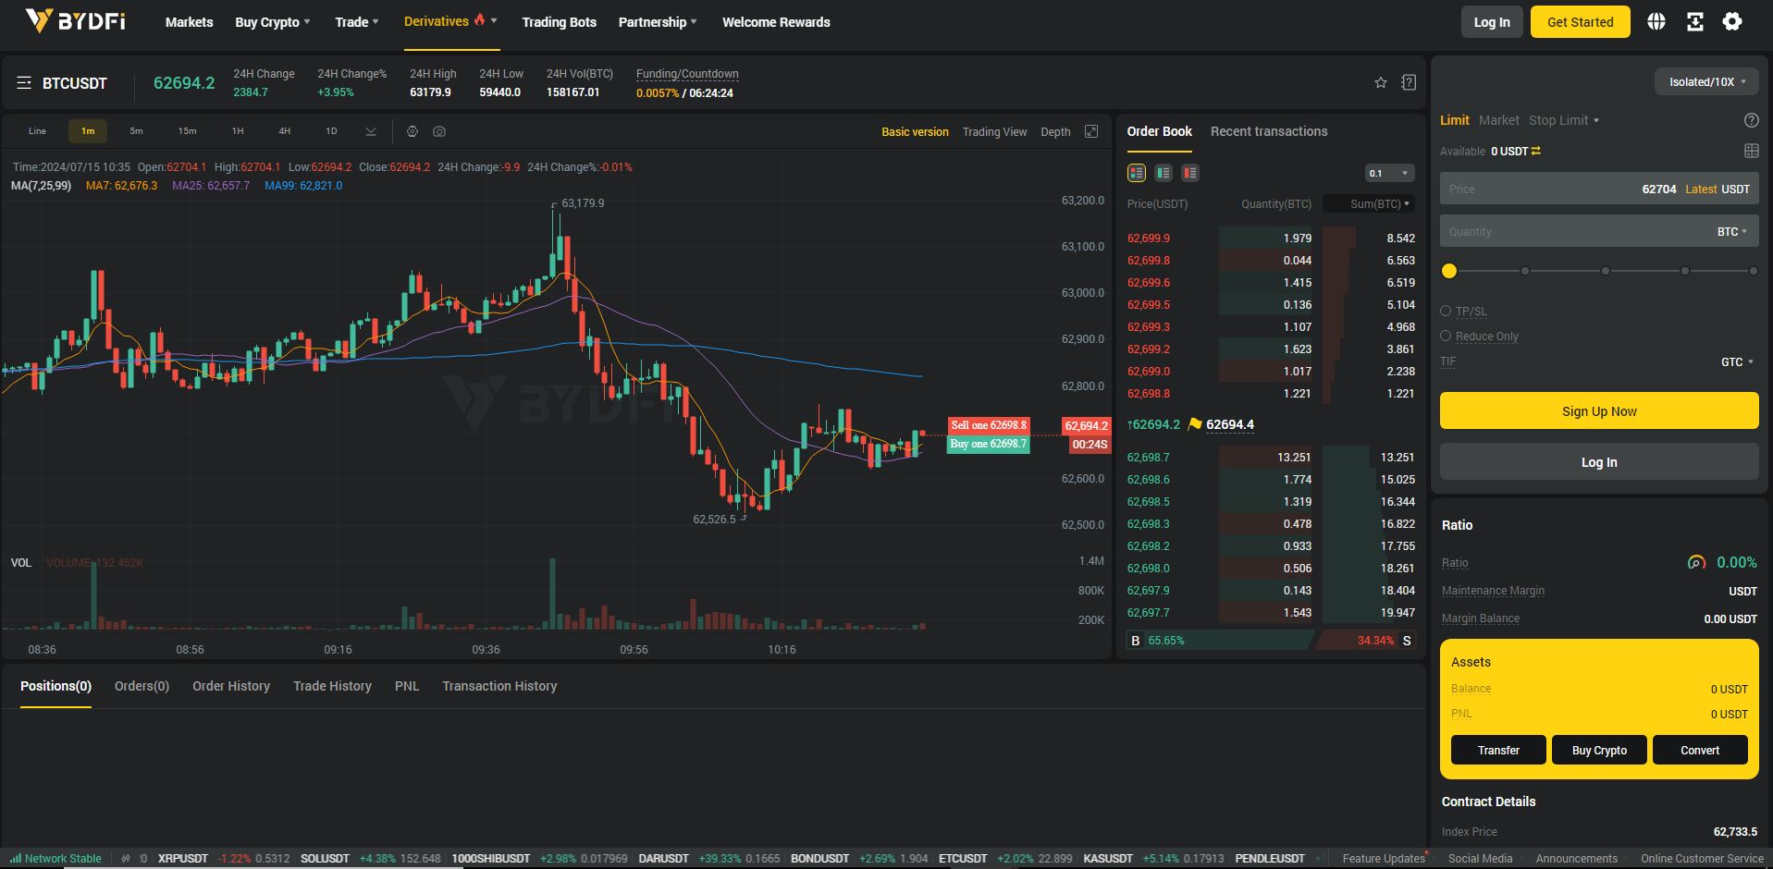1773x869 pixels.
Task: Show combined buy and sell order book view
Action: click(1137, 173)
